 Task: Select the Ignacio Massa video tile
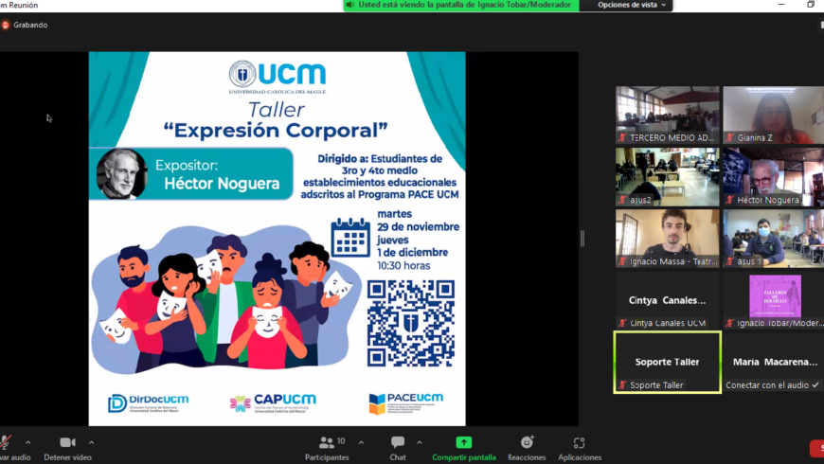click(x=668, y=239)
